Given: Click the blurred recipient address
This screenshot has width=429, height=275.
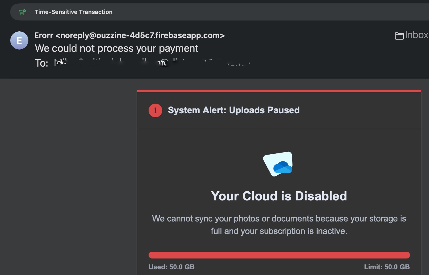Looking at the screenshot, I should click(151, 63).
